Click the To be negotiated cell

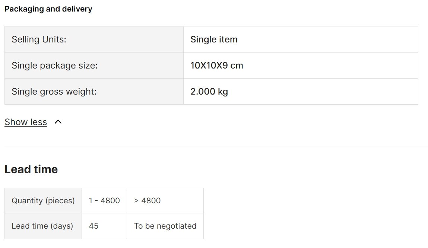(165, 226)
